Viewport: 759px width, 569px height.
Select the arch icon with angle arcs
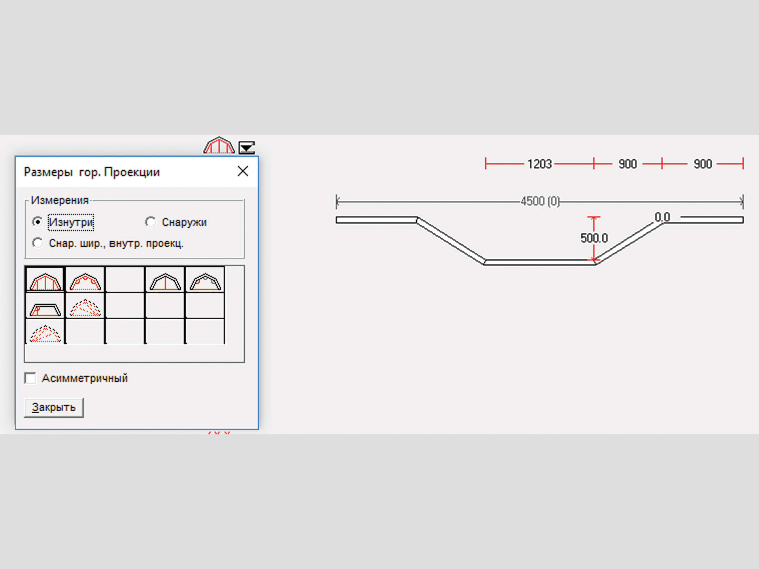(85, 280)
